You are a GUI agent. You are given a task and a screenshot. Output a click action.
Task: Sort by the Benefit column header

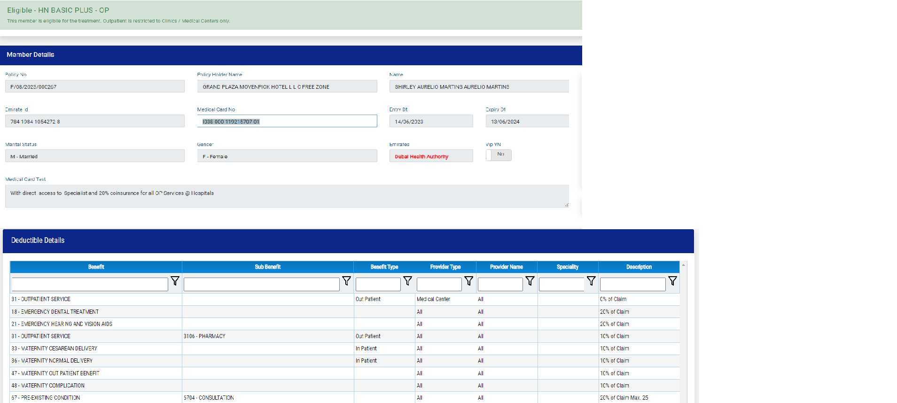(x=96, y=267)
